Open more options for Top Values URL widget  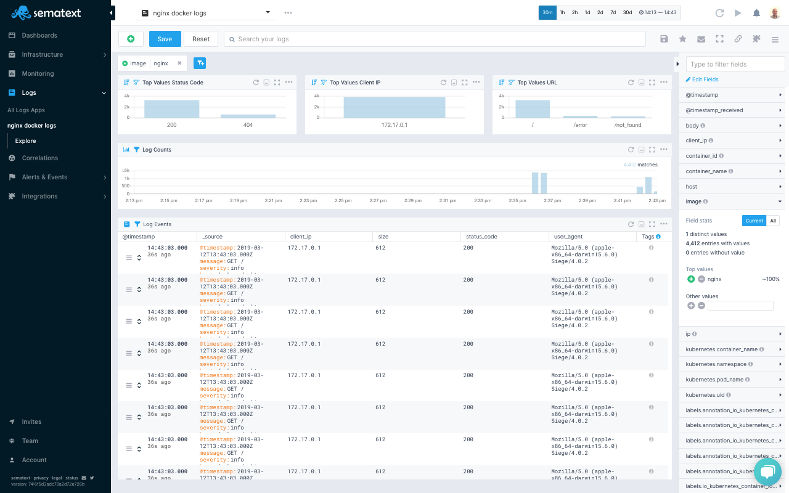(664, 82)
